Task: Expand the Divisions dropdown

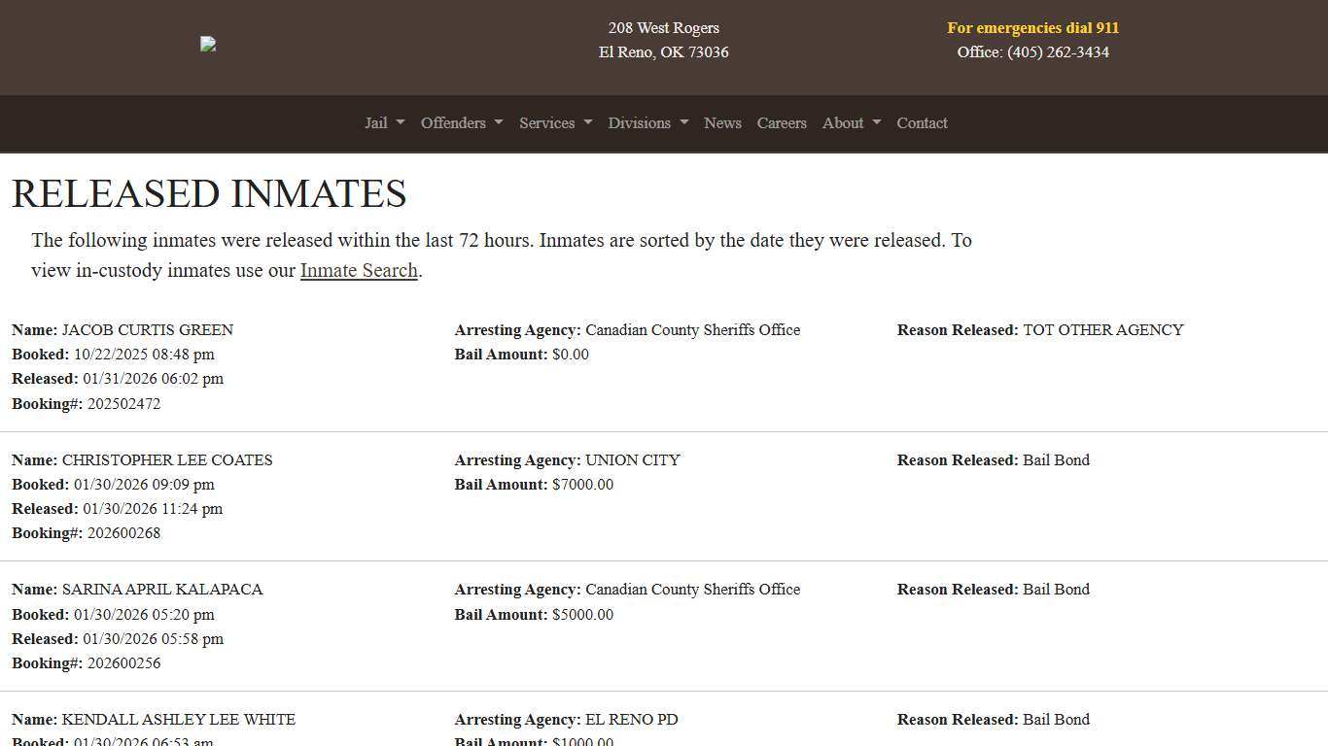Action: tap(647, 123)
